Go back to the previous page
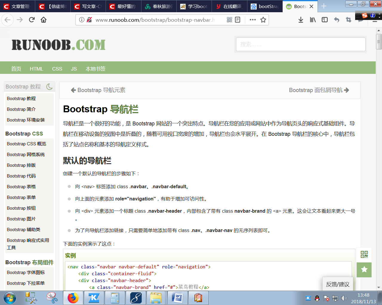 pos(7,20)
